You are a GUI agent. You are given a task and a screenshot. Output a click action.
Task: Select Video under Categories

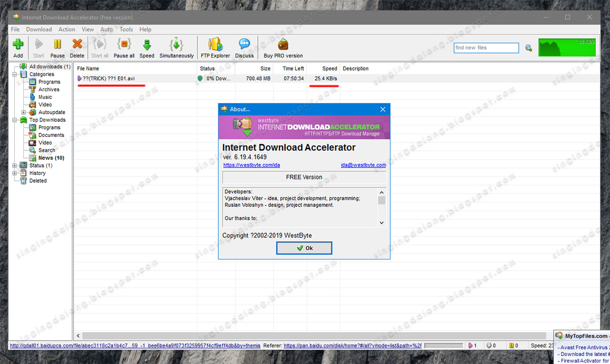[45, 105]
